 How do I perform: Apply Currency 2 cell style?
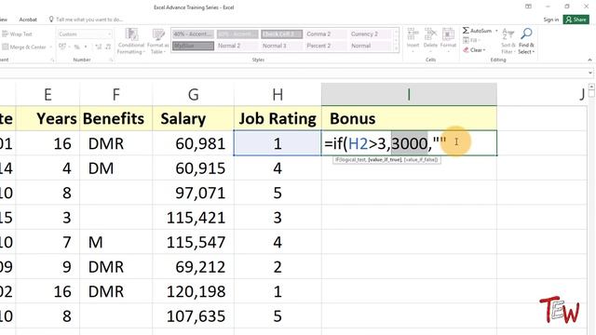[x=371, y=34]
